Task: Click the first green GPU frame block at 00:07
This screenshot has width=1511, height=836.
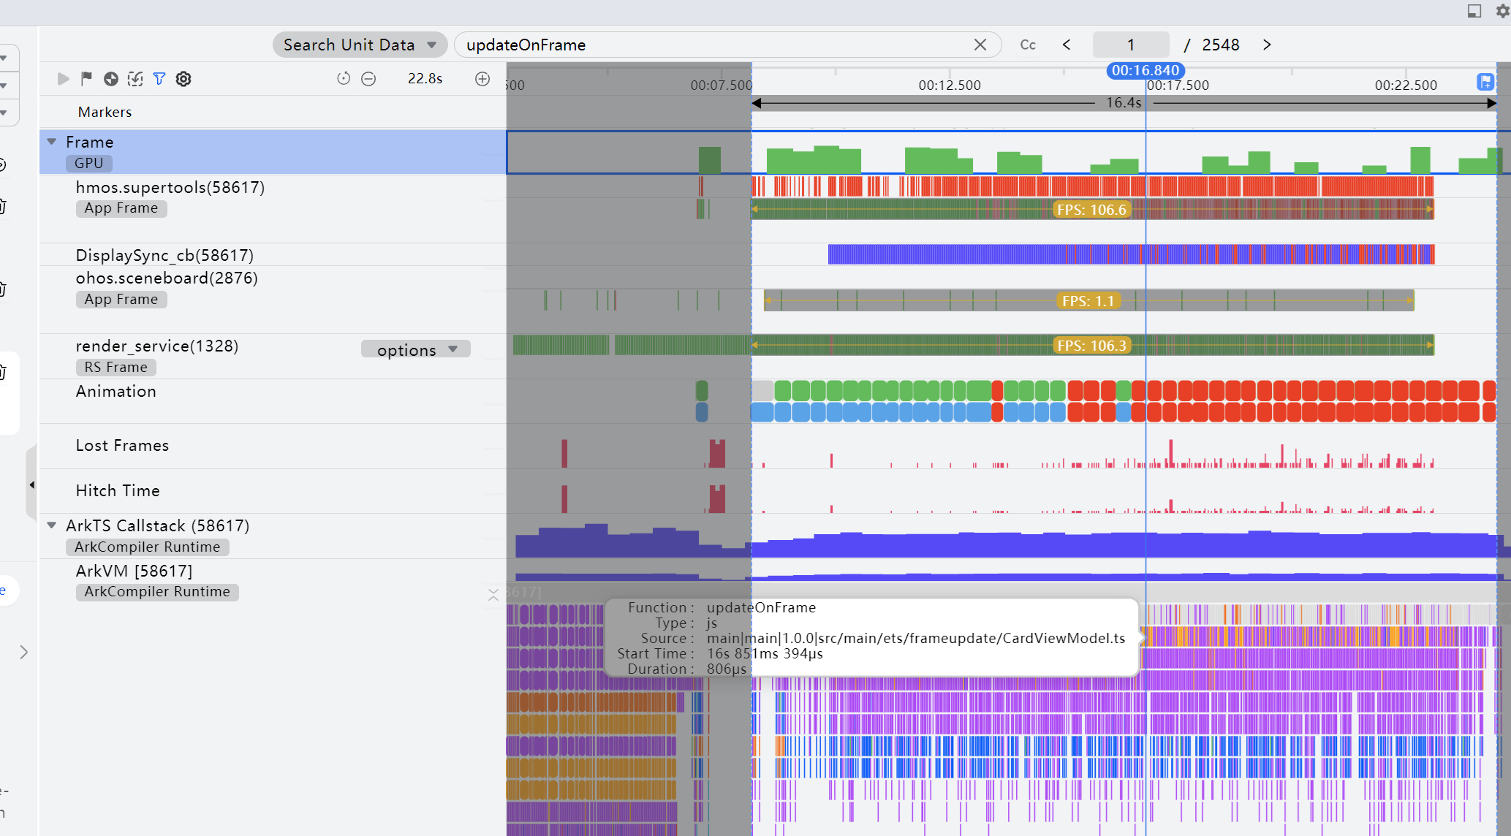Action: 709,160
